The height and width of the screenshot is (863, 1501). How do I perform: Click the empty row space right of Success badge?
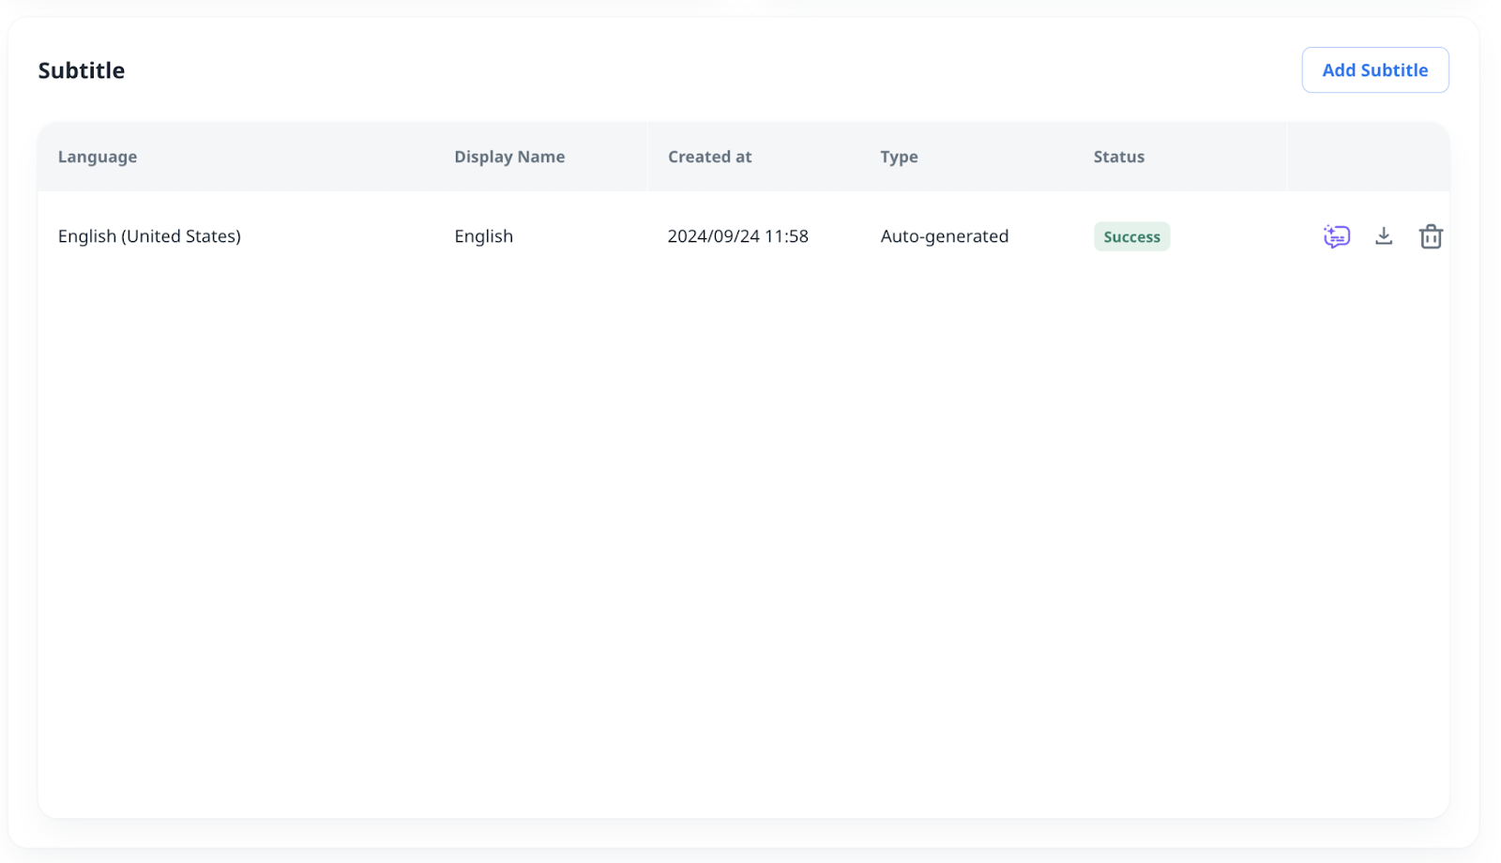tap(1227, 236)
